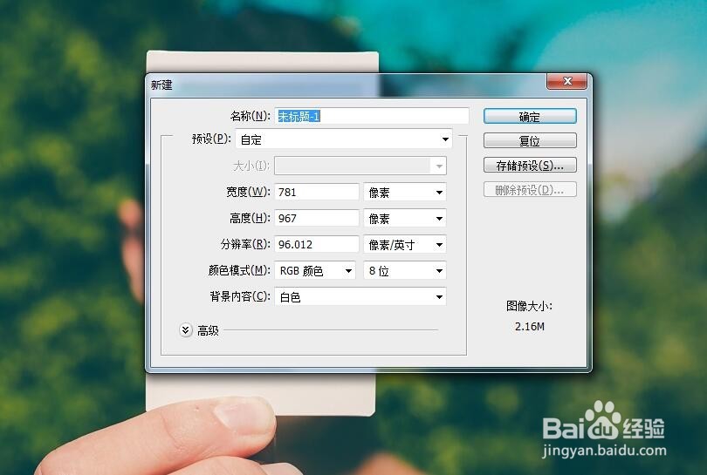707x475 pixels.
Task: Click the 分辨率 field 96.012
Action: point(317,245)
